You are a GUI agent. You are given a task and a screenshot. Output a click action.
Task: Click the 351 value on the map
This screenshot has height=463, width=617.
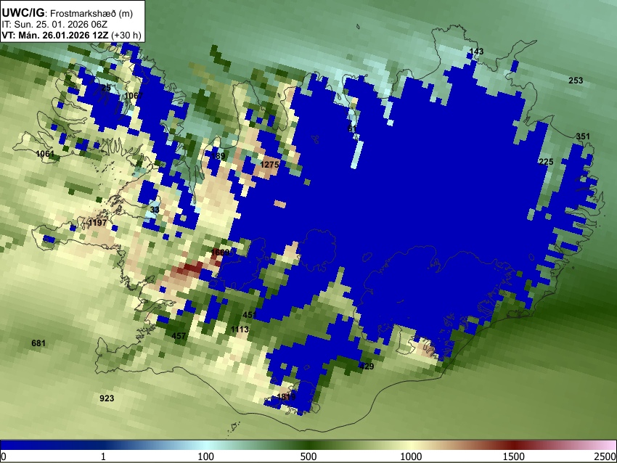tap(583, 136)
